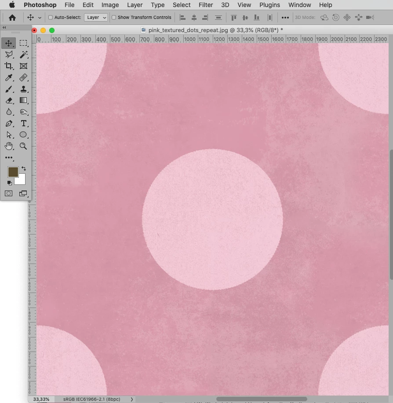Image resolution: width=393 pixels, height=403 pixels.
Task: Activate the Eraser tool
Action: 9,100
